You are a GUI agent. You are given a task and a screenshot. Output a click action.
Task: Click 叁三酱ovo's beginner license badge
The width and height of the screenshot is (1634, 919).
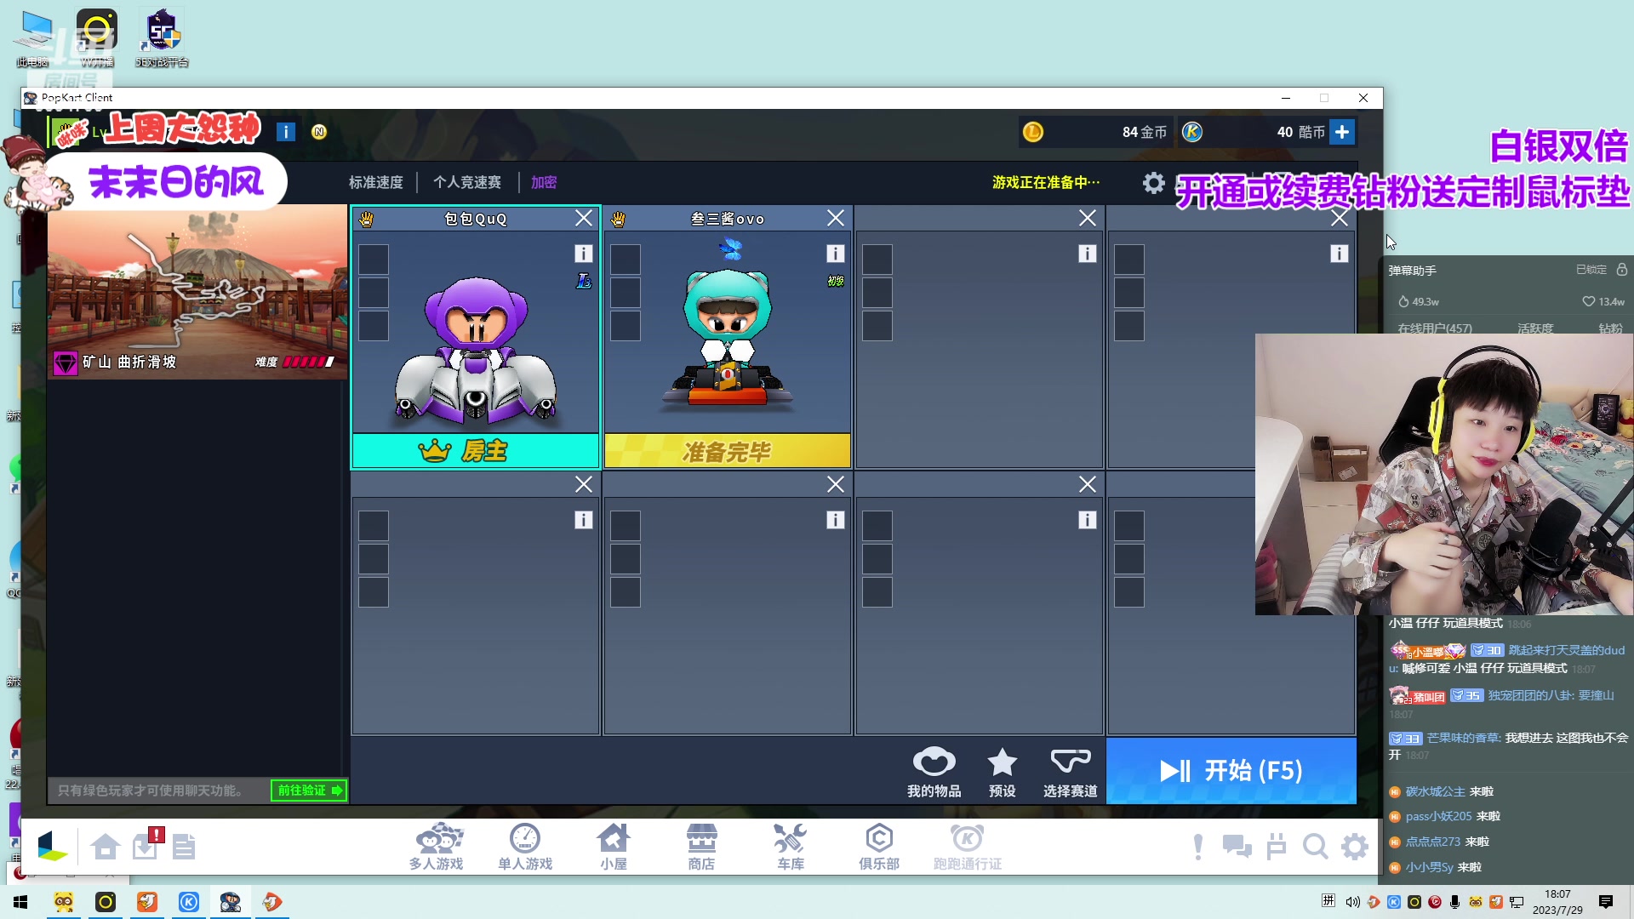pos(836,281)
